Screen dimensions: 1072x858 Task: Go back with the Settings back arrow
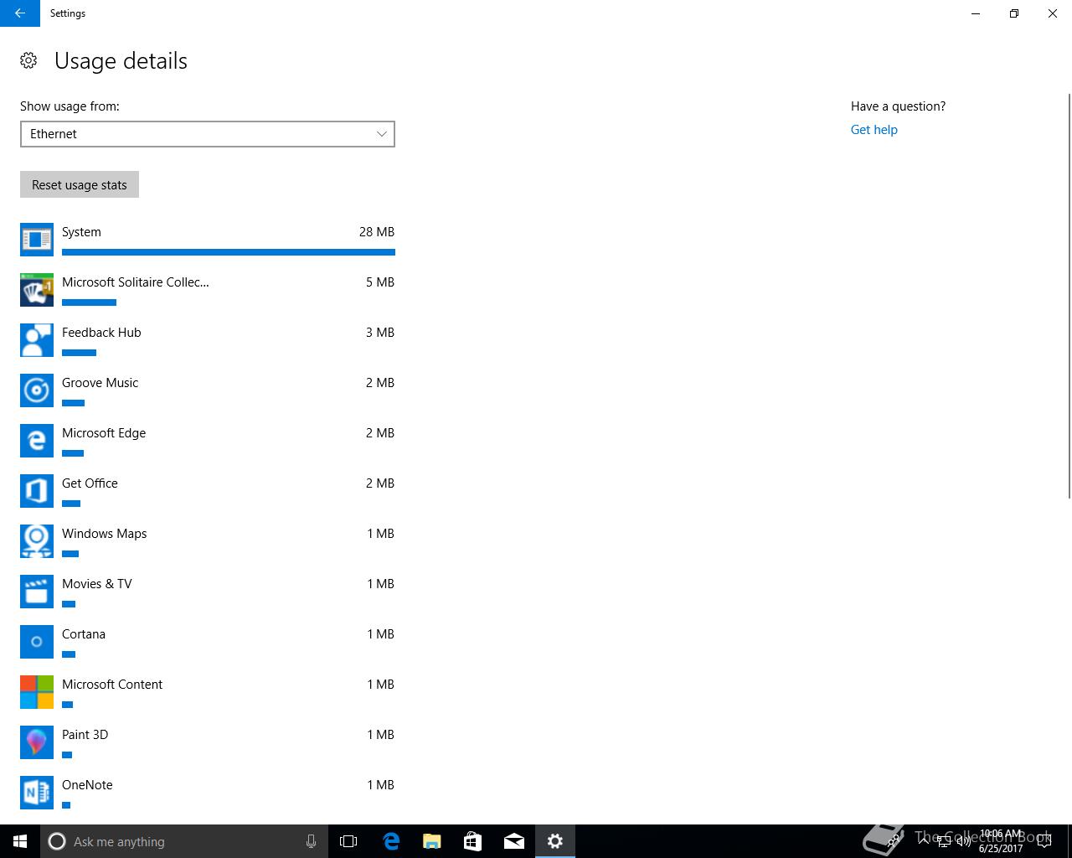20,13
